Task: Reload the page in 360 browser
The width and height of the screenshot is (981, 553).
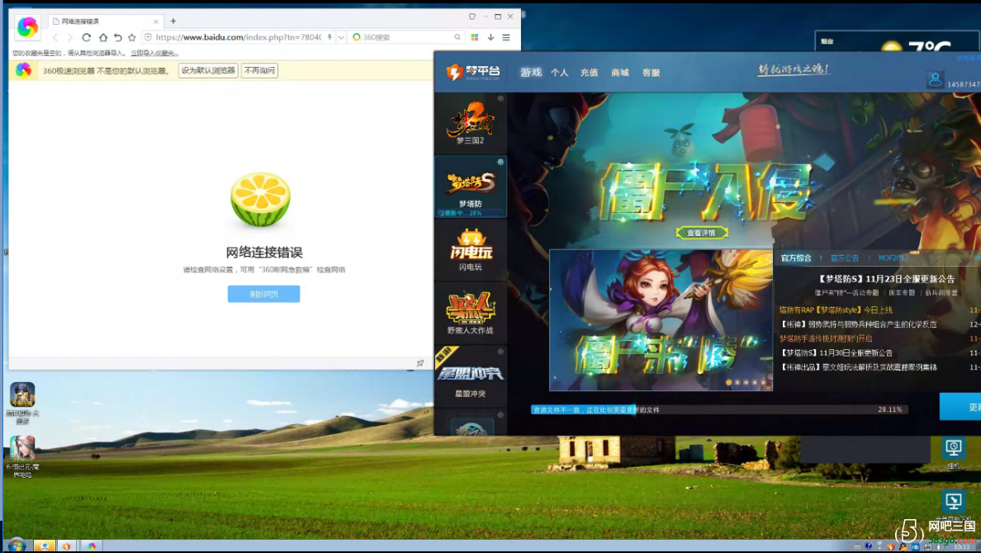Action: 87,37
